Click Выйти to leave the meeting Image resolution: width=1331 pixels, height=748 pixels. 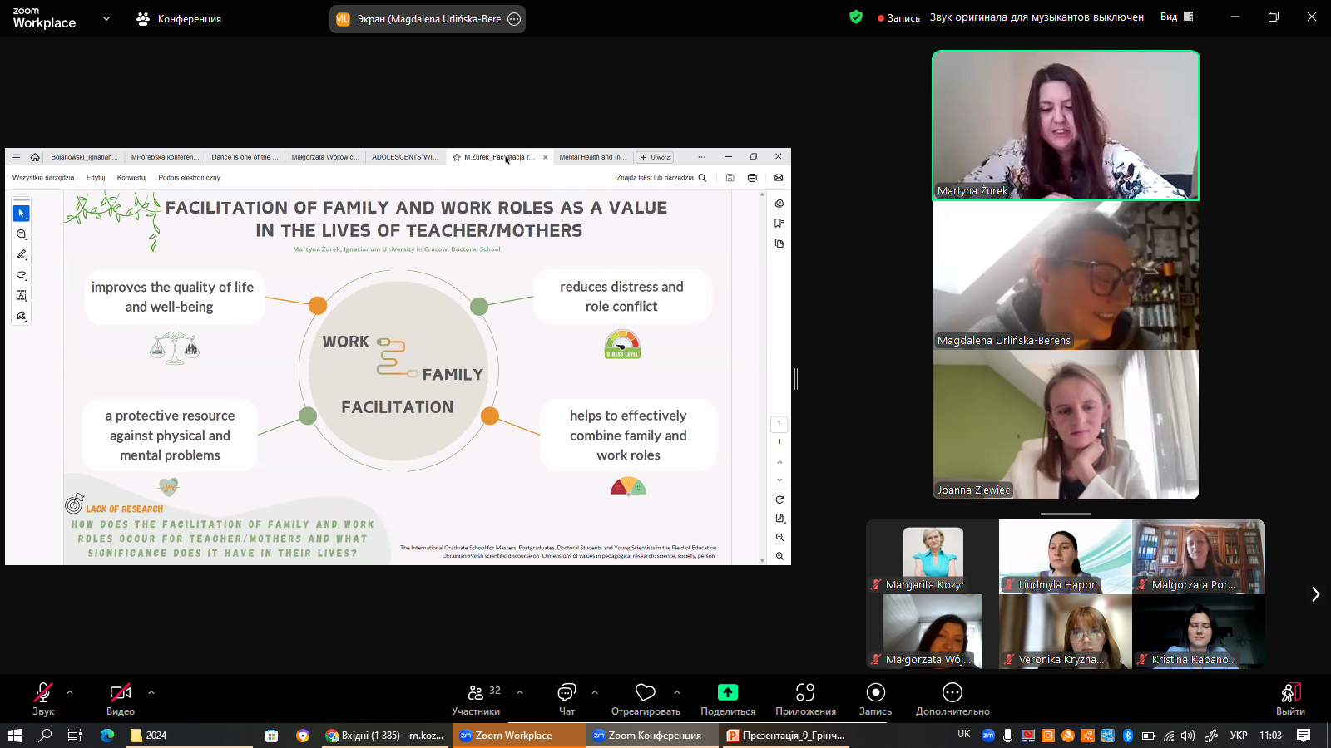point(1290,698)
